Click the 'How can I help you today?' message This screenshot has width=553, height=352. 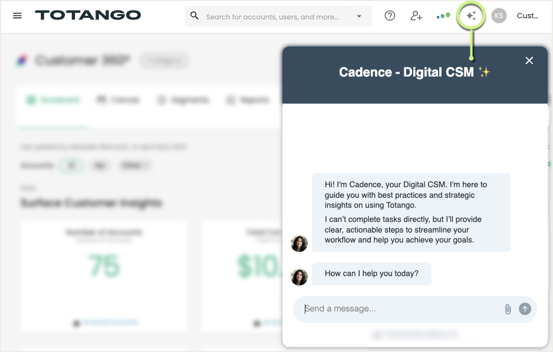tap(371, 274)
